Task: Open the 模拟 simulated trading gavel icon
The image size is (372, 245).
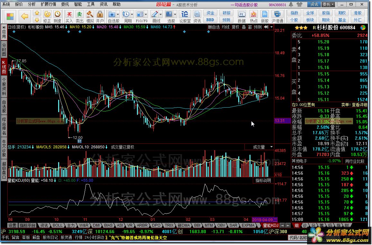Action: pos(90,14)
